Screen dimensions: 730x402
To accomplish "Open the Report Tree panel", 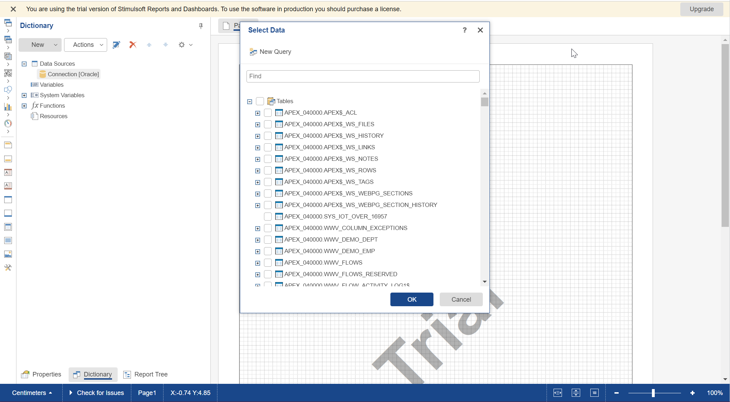I will pos(151,374).
